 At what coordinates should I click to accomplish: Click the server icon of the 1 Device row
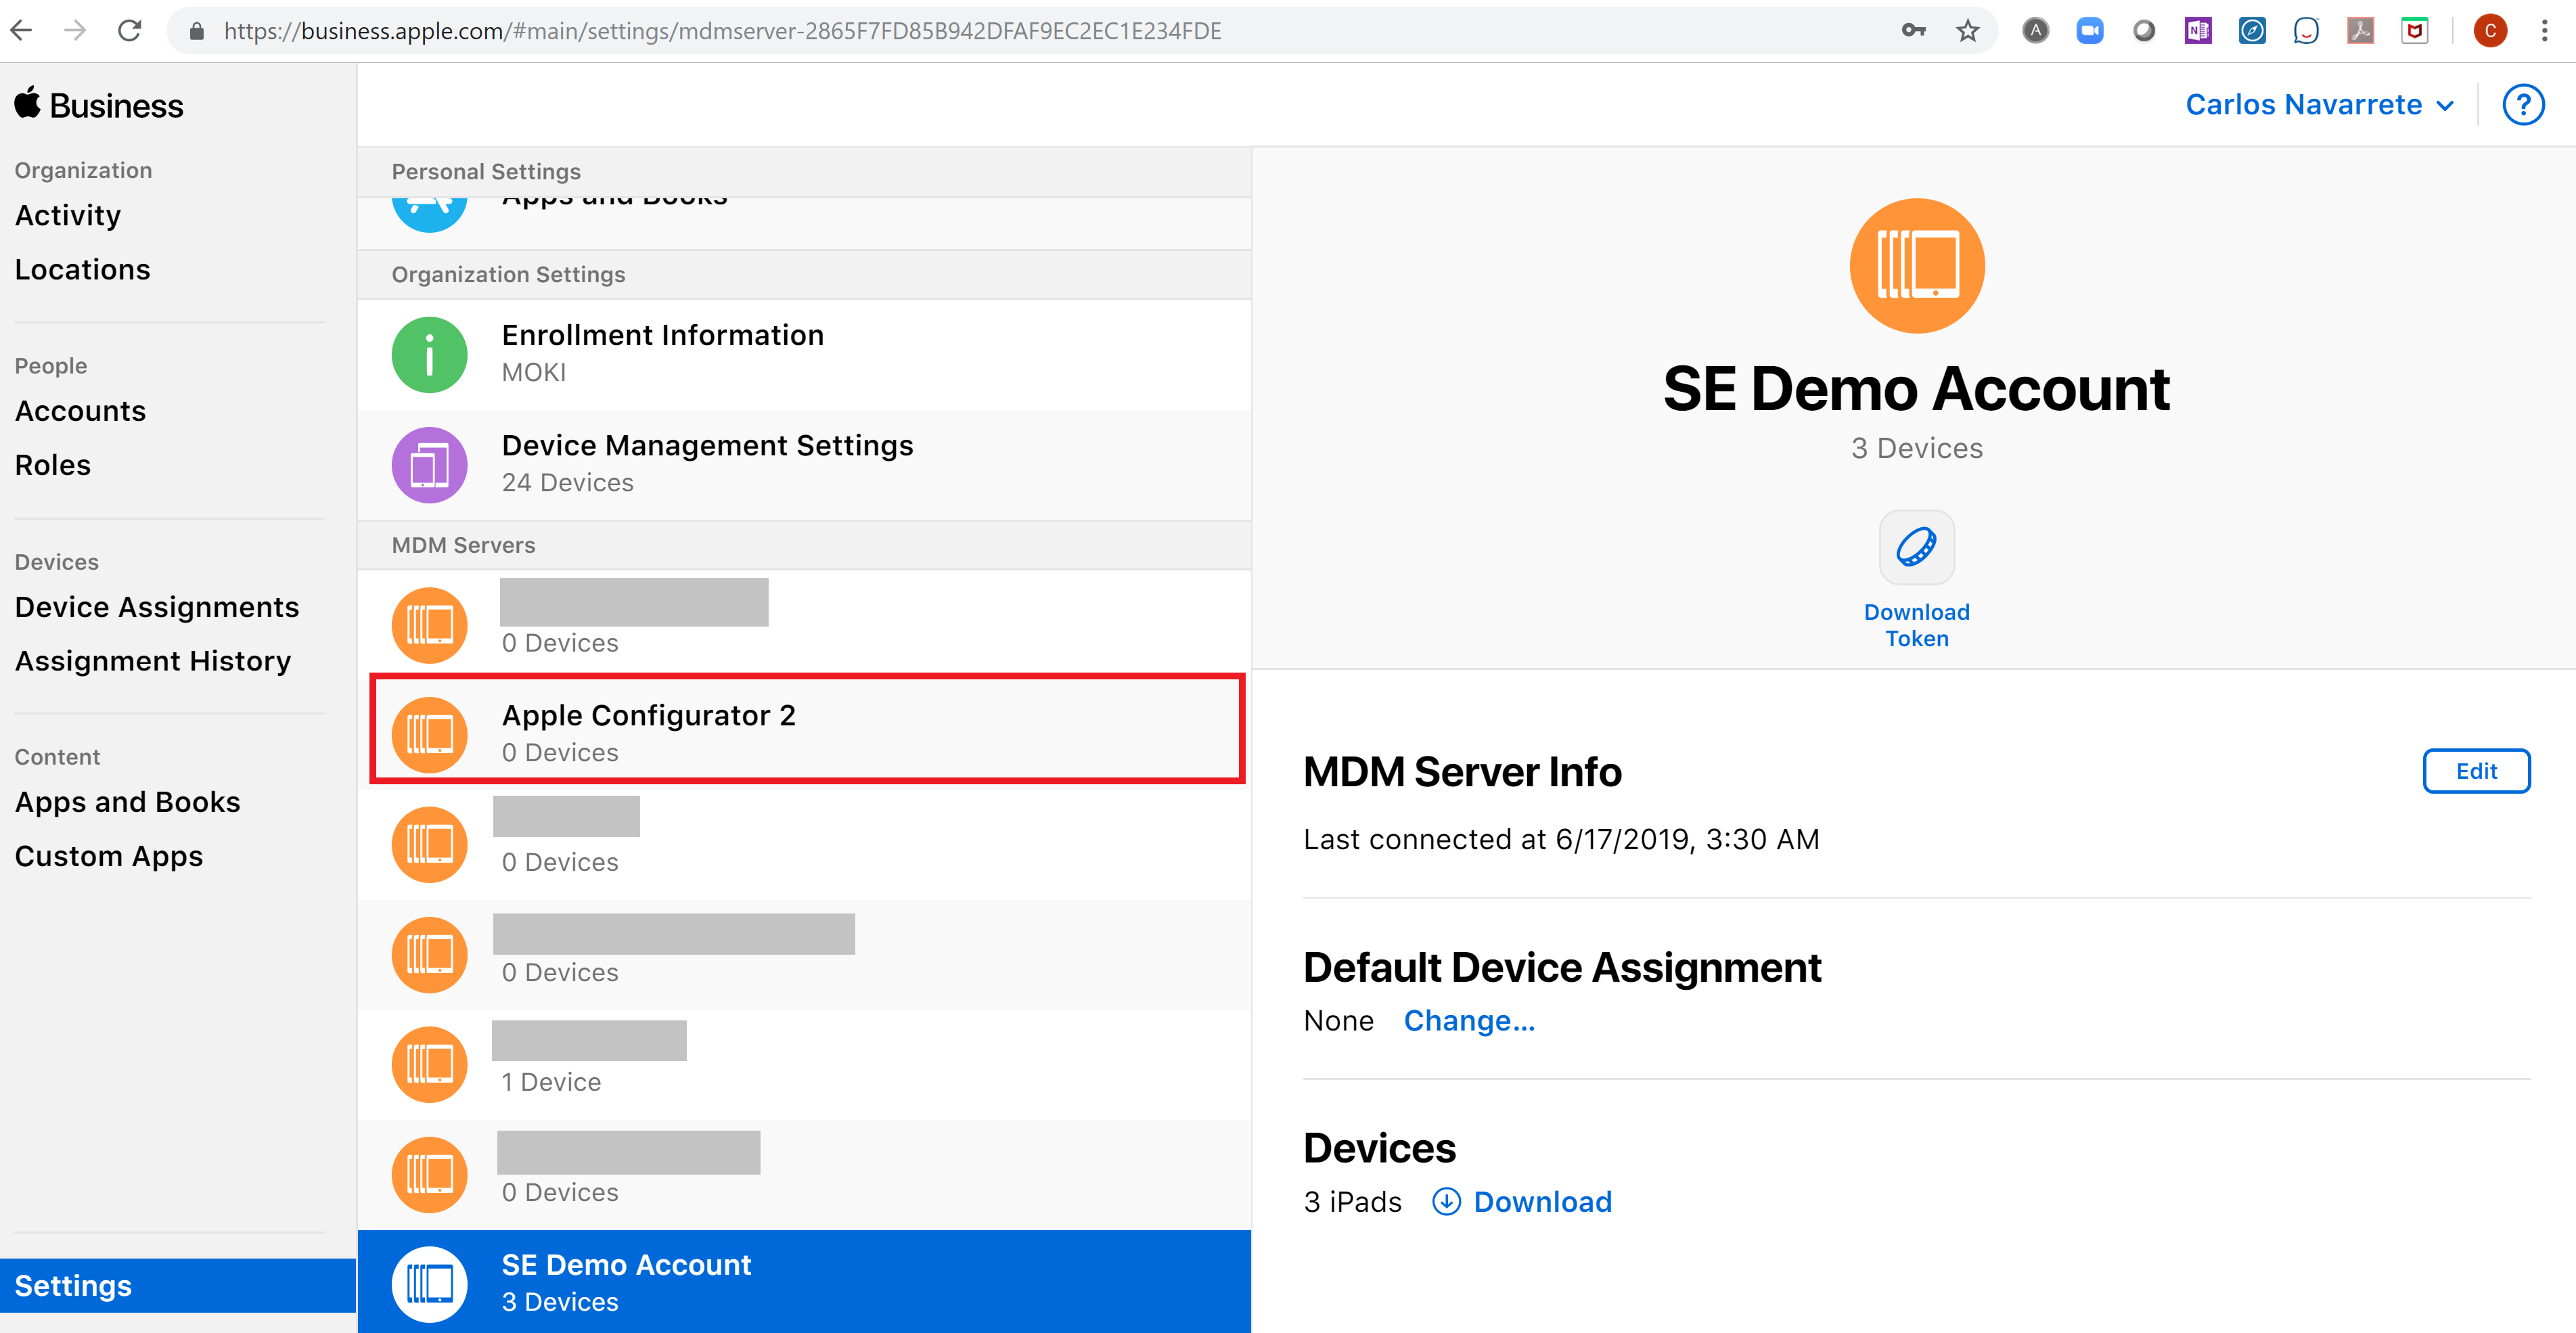click(429, 1064)
